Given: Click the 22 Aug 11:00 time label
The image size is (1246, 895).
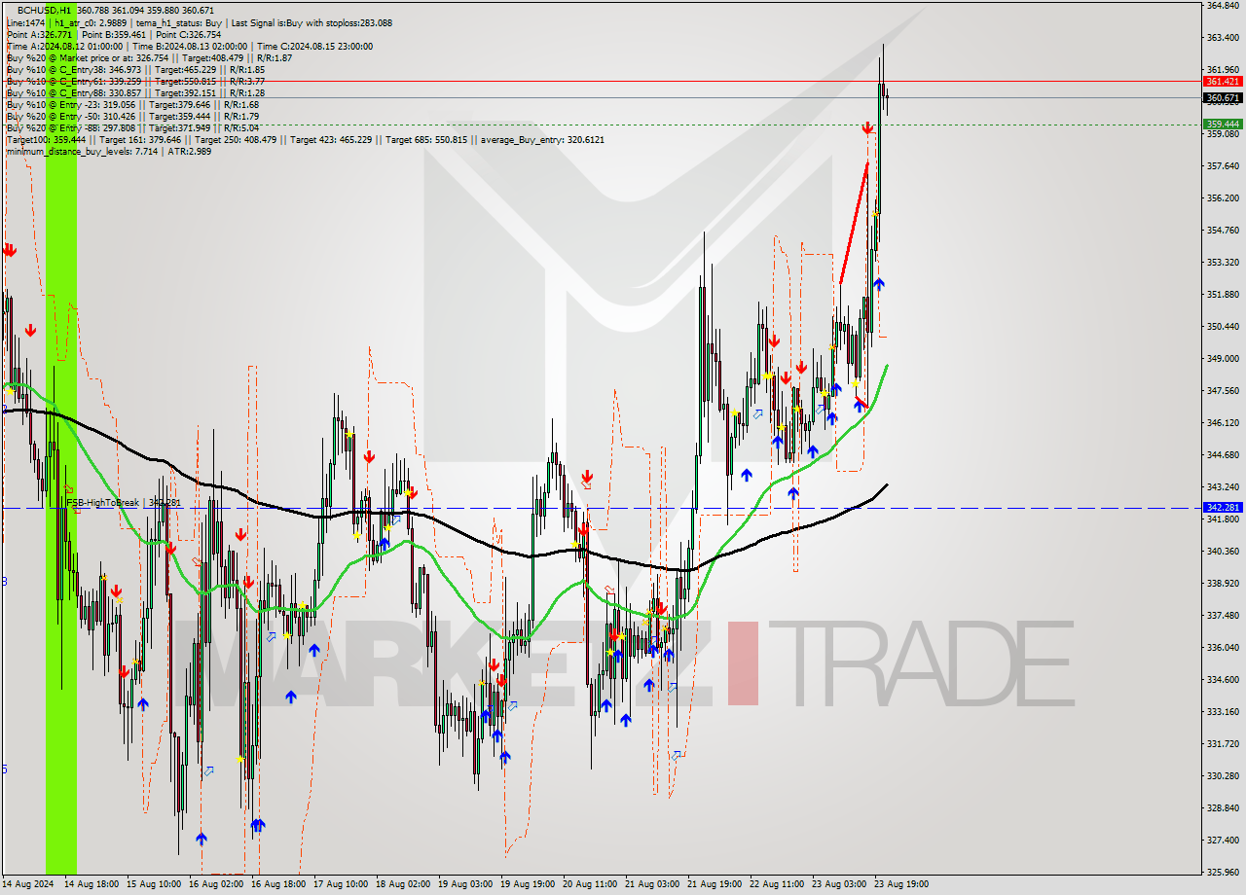Looking at the screenshot, I should click(x=777, y=884).
